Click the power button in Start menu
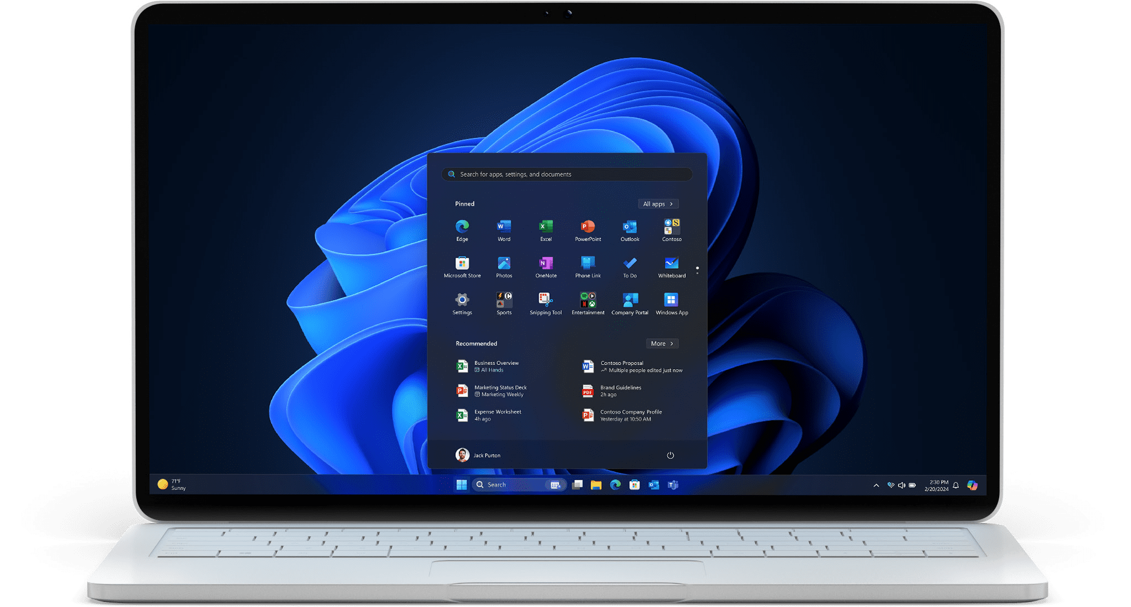 click(x=670, y=455)
